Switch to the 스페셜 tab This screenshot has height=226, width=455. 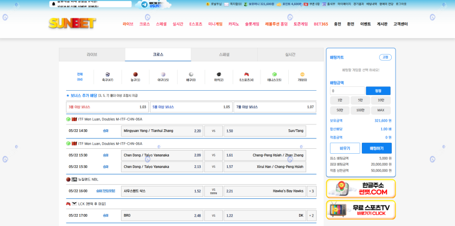pos(224,54)
